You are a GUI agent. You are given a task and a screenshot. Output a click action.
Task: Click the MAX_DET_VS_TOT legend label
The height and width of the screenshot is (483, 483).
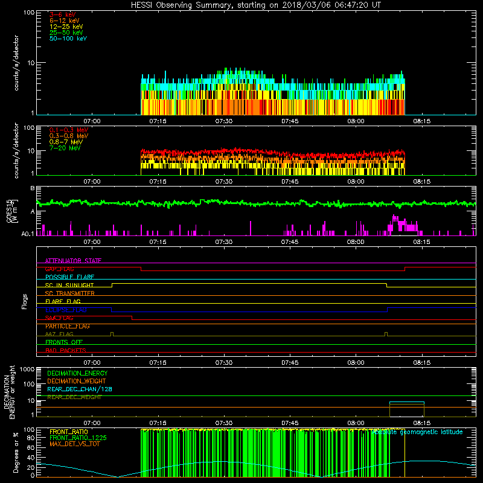(x=74, y=444)
